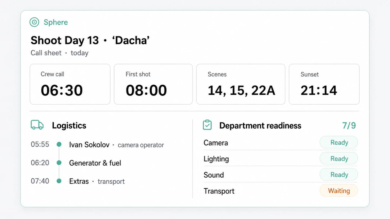This screenshot has width=390, height=219.
Task: Click the Sphere target logo icon
Action: (x=34, y=22)
